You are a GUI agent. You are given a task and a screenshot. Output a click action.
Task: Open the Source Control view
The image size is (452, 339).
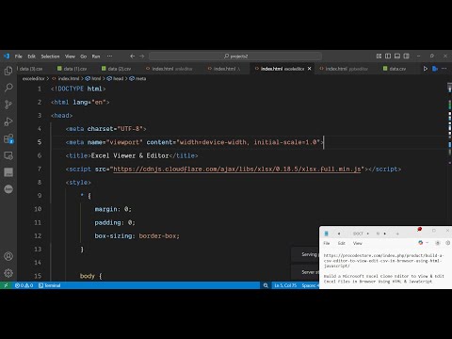pos(8,105)
